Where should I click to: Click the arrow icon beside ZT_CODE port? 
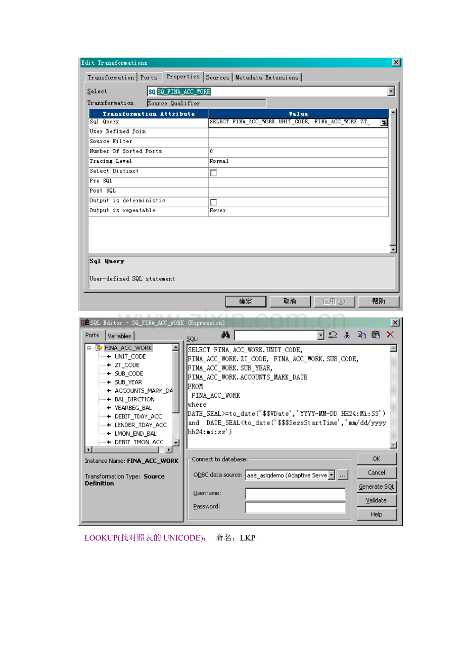point(109,365)
